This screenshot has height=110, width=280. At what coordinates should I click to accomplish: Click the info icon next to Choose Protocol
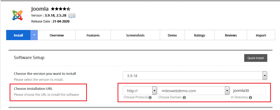150,97
